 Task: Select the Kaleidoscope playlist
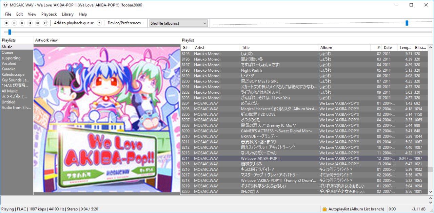(17, 74)
